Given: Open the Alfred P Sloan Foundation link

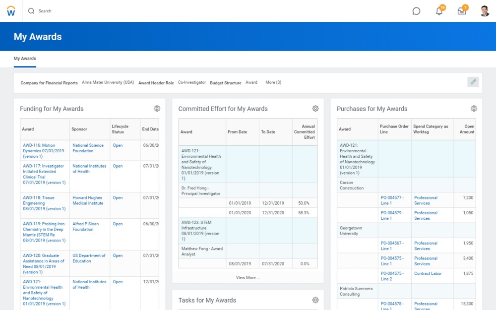Looking at the screenshot, I should 85,227.
